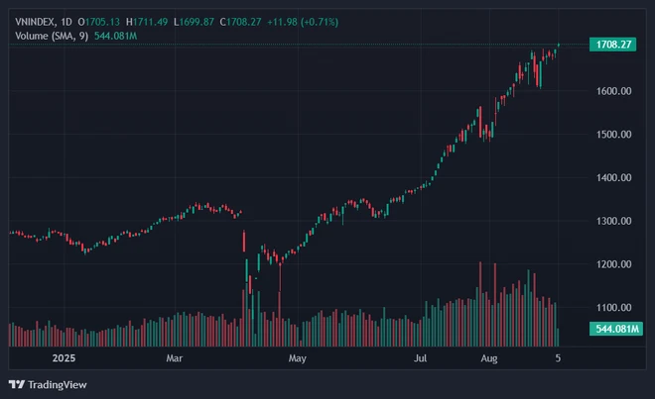Click the 1600.00 price axis label

613,91
